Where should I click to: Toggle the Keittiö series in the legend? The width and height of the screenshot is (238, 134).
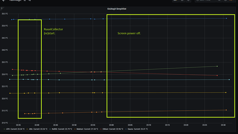point(54,129)
